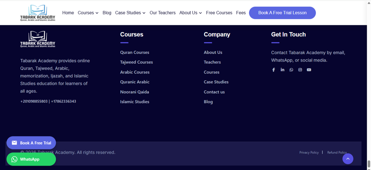Image resolution: width=371 pixels, height=170 pixels.
Task: Open the WhatsApp social icon in Get In Touch
Action: [291, 70]
